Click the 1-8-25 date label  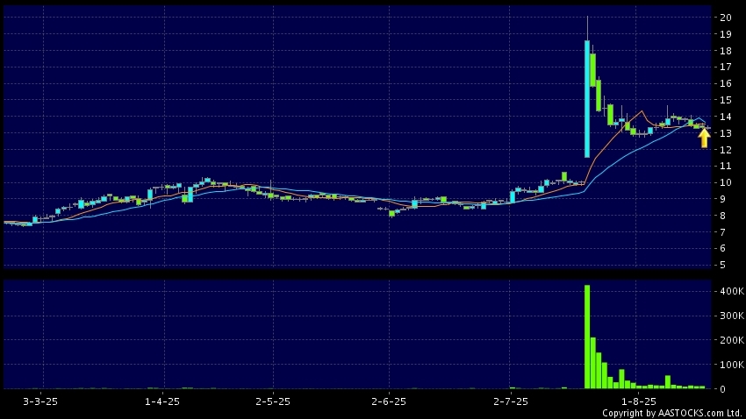[638, 401]
